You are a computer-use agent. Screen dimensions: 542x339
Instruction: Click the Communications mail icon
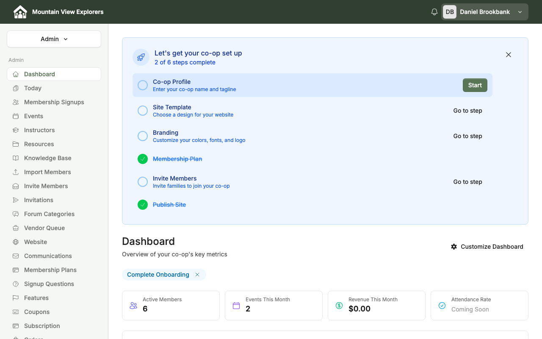pos(16,256)
